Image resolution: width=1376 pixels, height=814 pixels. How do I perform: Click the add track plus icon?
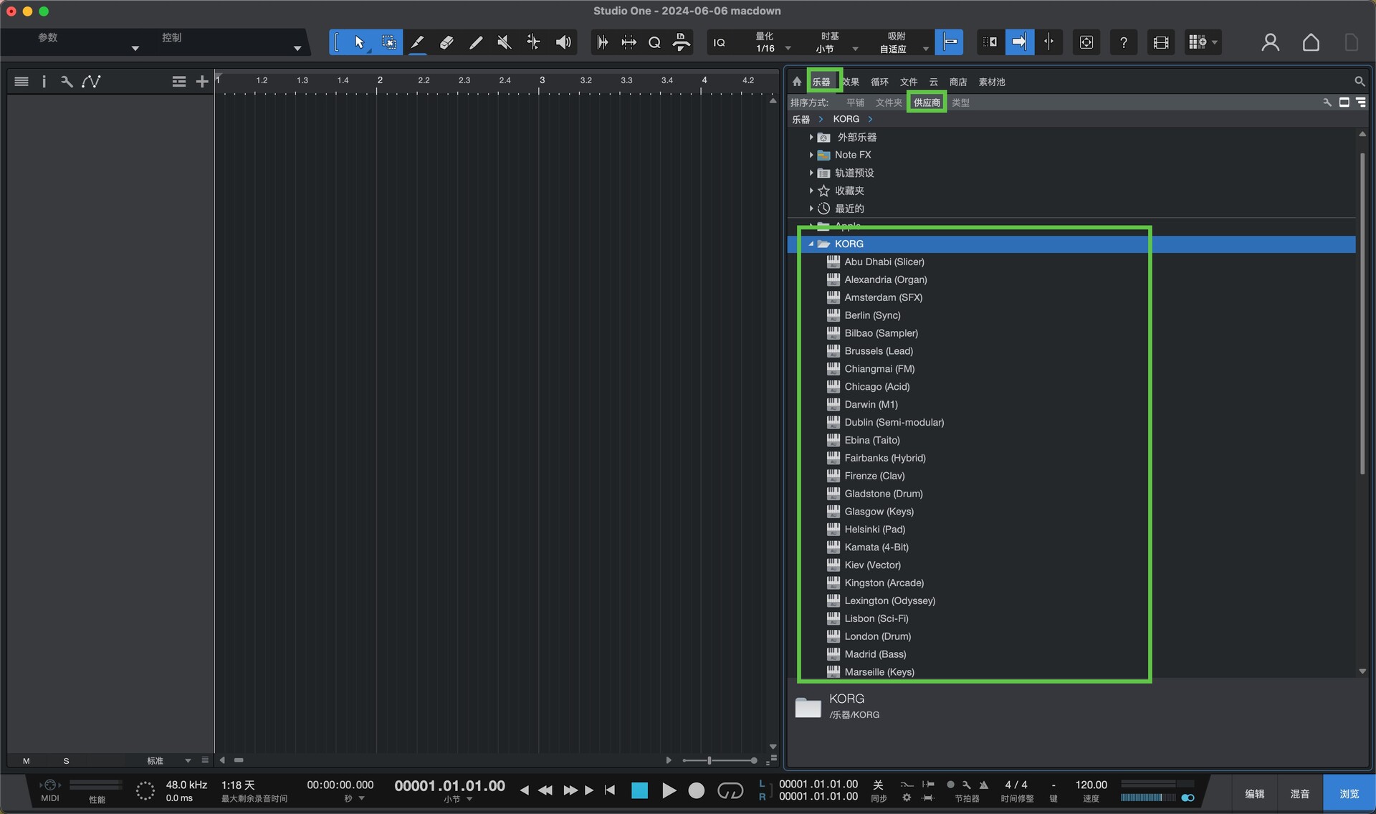[x=202, y=82]
